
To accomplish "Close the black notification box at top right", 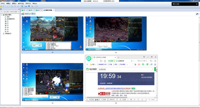I will pyautogui.click(x=197, y=4).
